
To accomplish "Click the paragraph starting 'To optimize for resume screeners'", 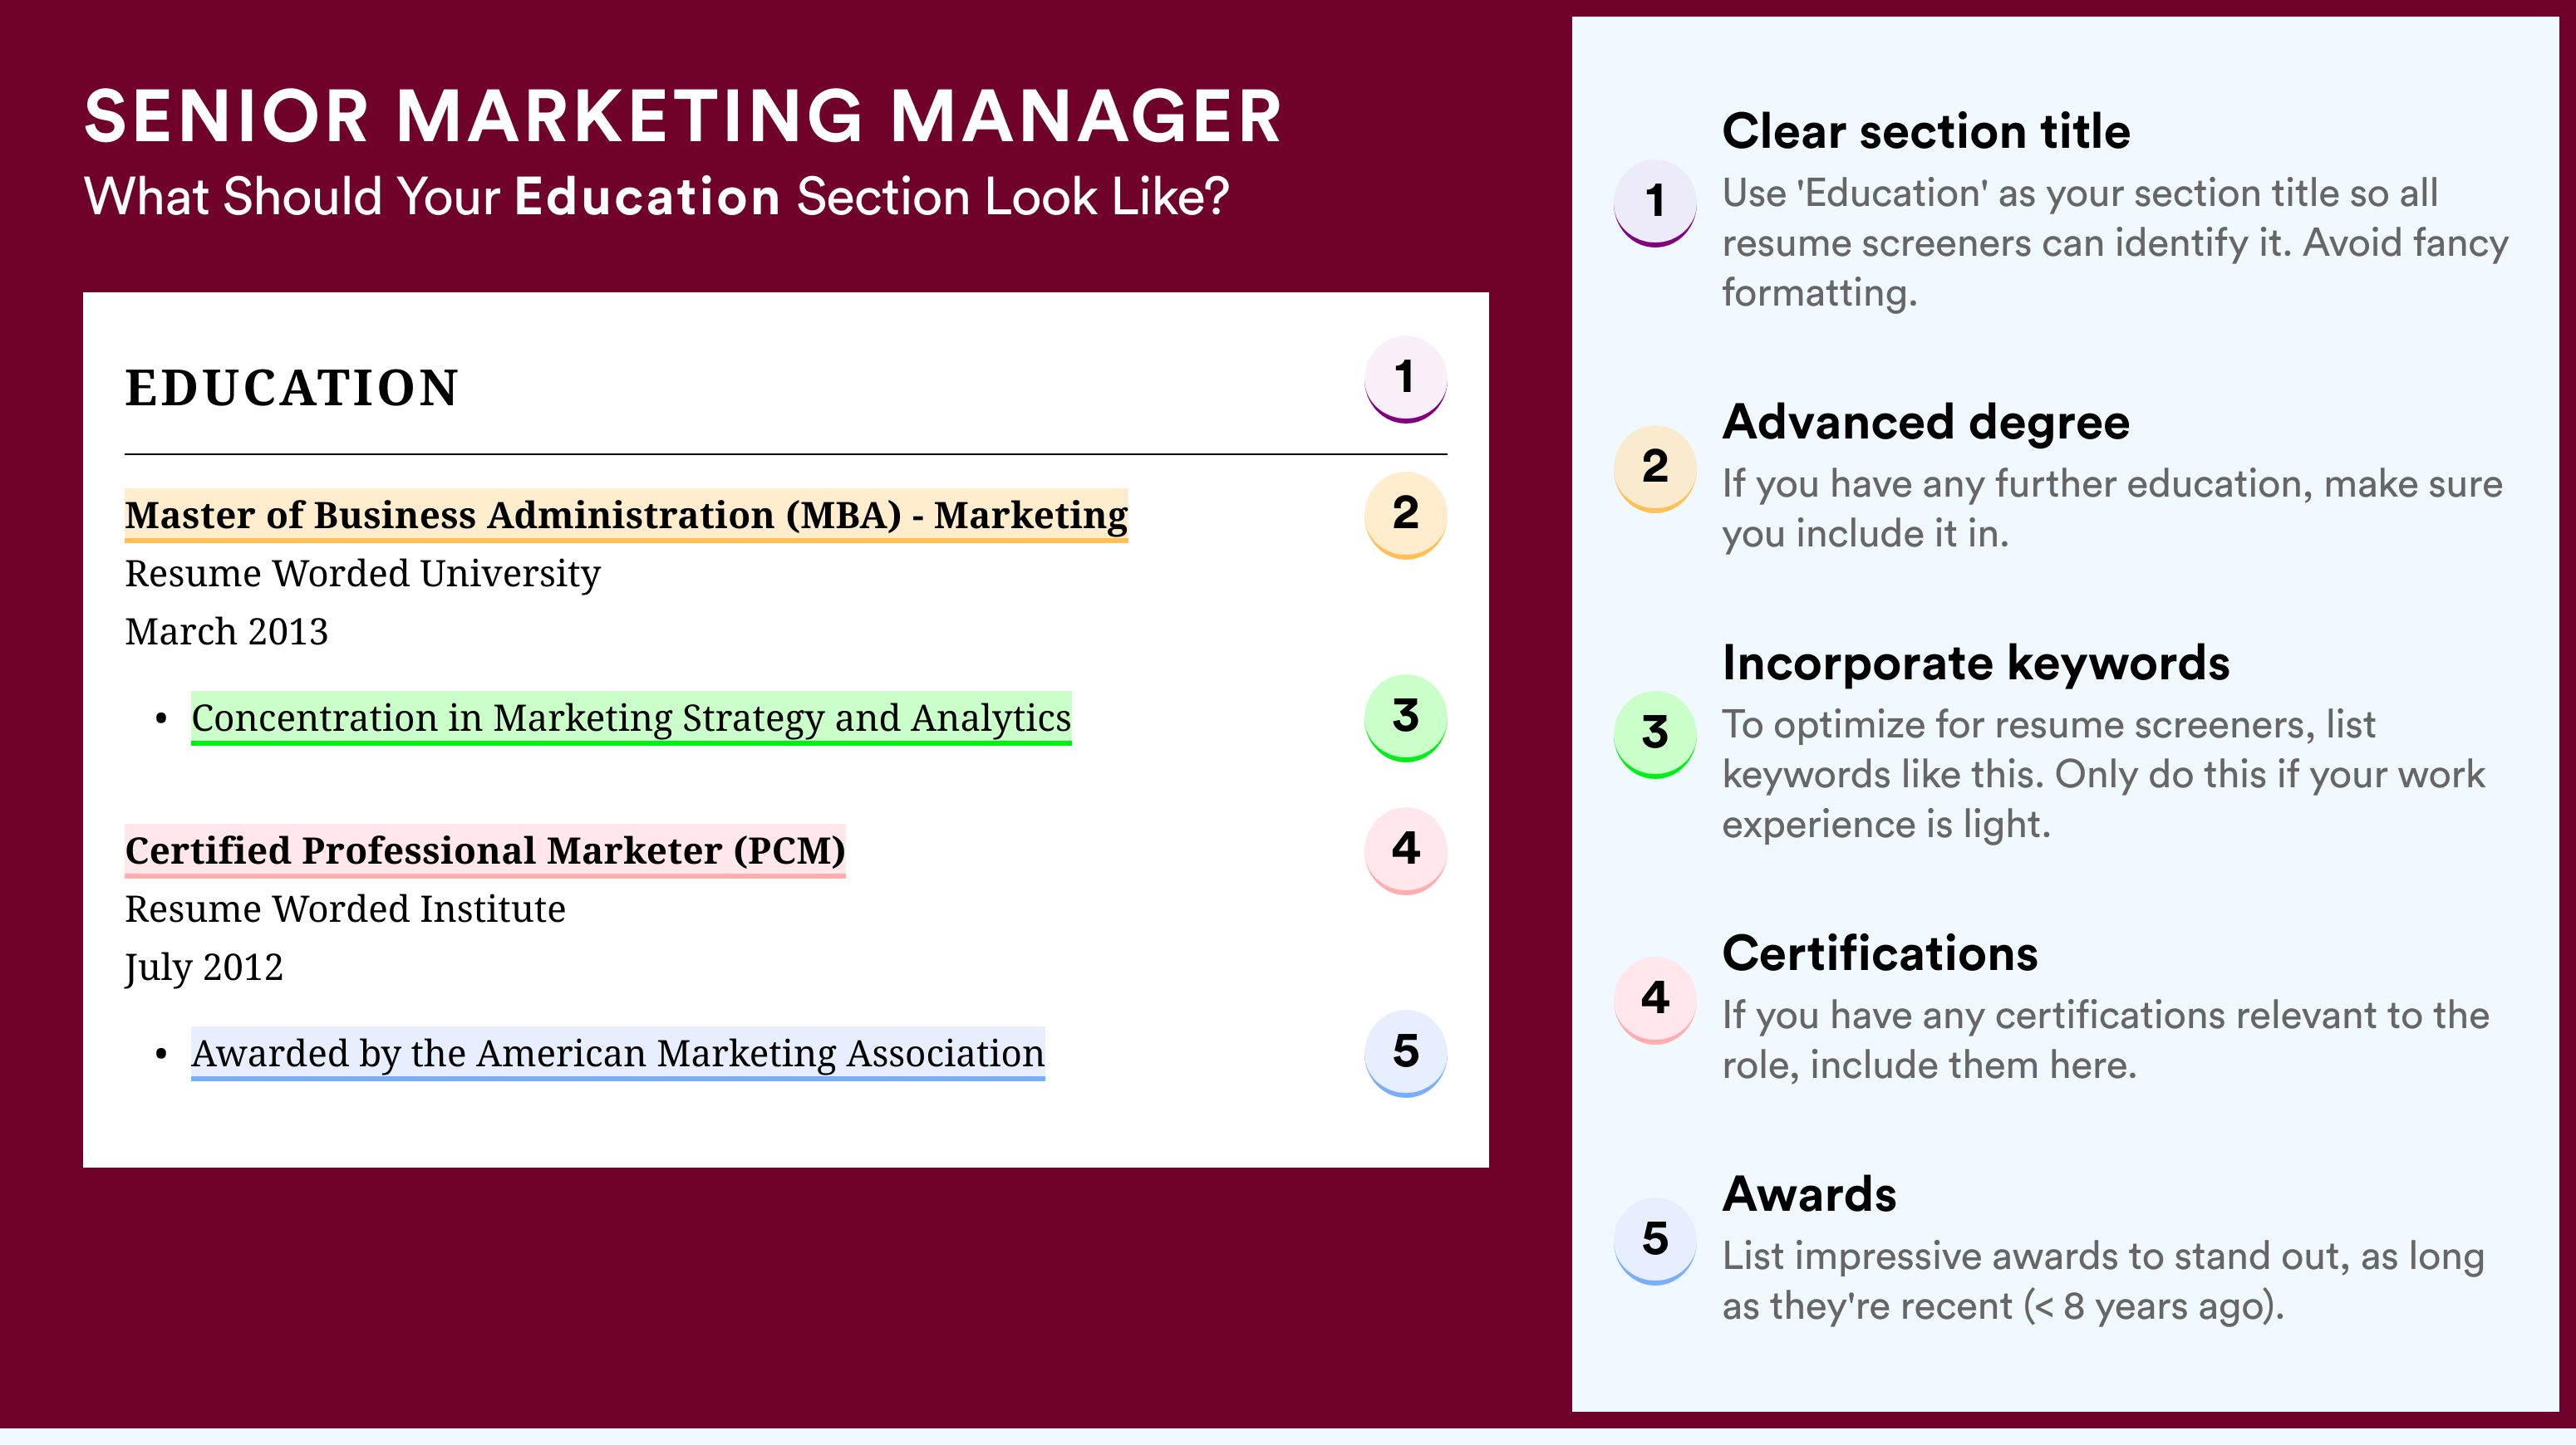I will point(2103,775).
